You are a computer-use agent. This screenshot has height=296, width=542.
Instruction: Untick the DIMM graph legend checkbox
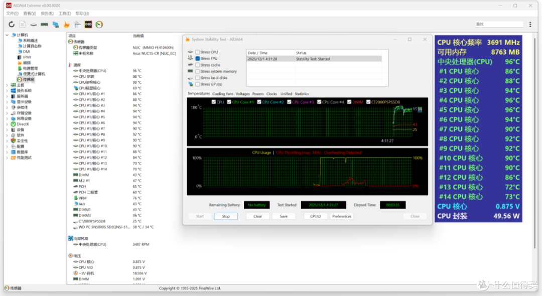point(349,102)
